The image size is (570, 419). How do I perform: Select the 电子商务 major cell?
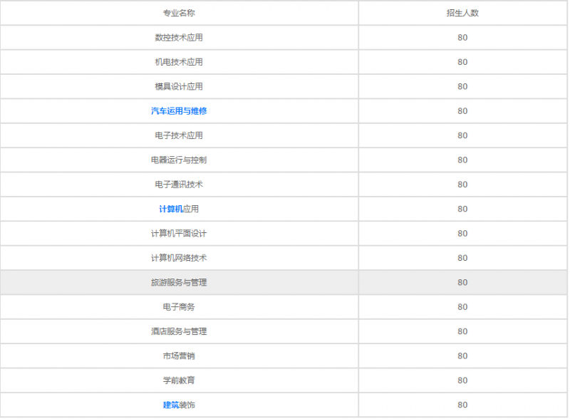click(179, 307)
